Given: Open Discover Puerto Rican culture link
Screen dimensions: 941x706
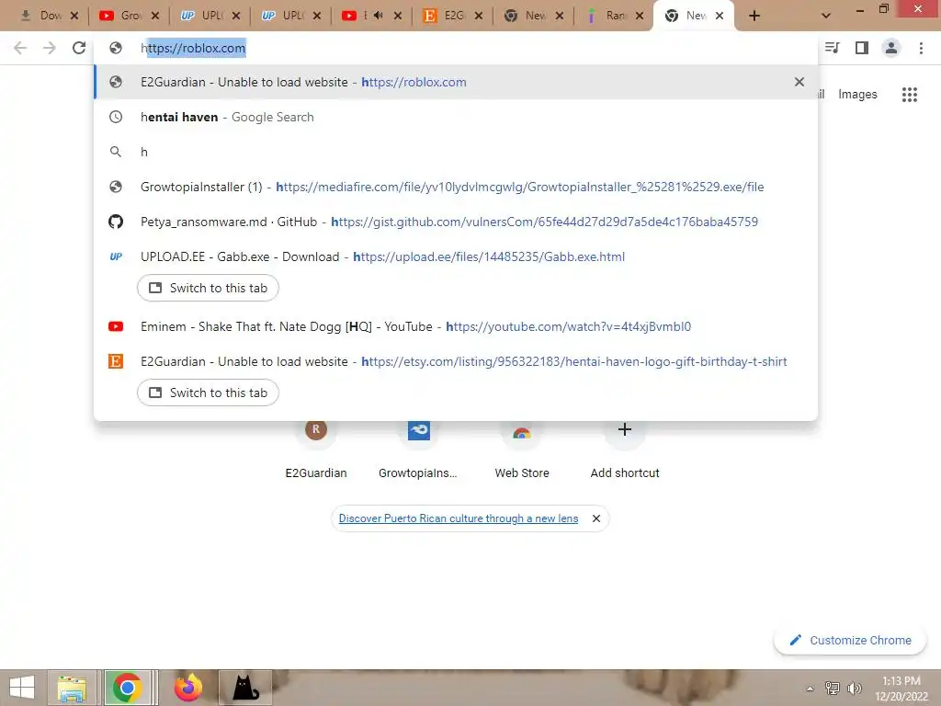Looking at the screenshot, I should [458, 518].
